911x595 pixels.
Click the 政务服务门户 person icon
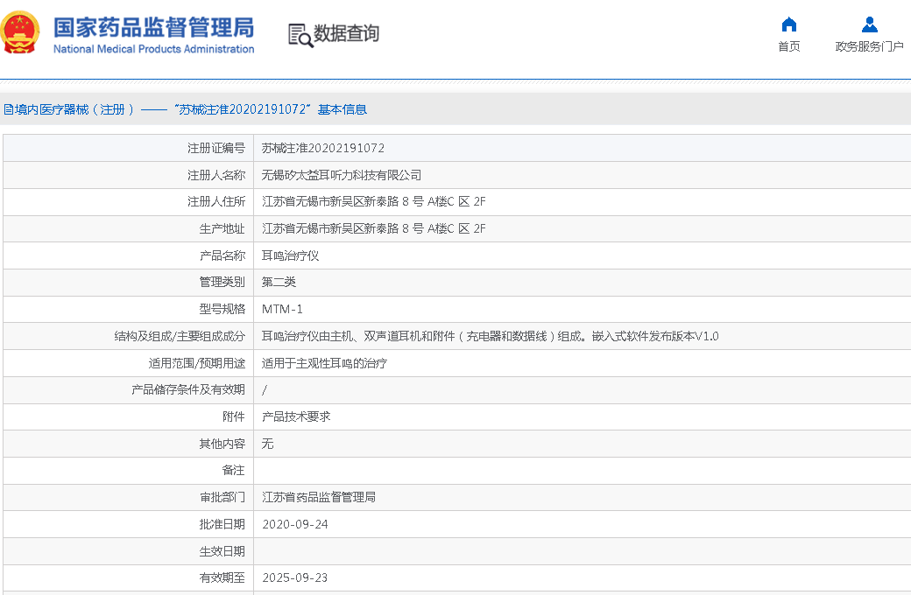[869, 24]
